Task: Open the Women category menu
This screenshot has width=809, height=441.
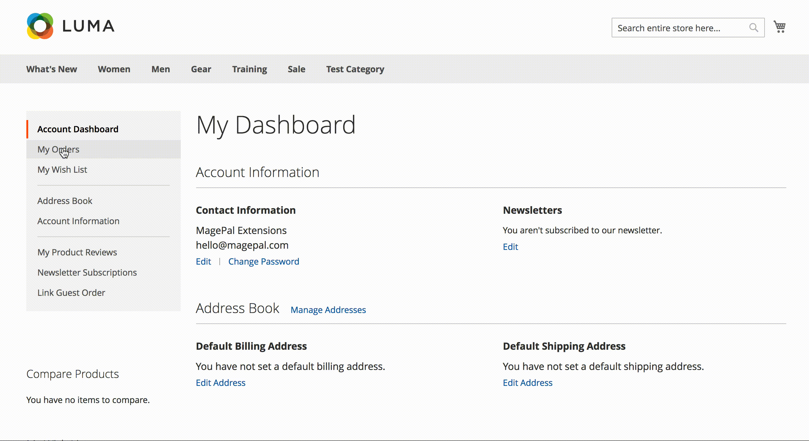Action: [114, 69]
